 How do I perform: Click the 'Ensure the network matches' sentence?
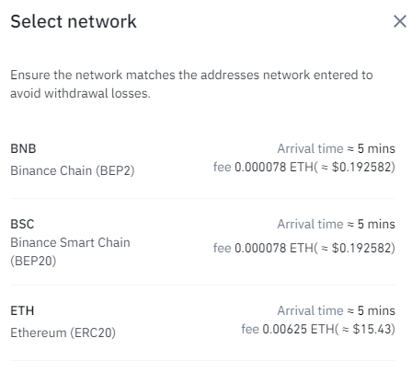191,84
